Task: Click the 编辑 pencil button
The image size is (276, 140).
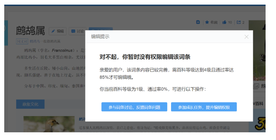Action: click(58, 31)
